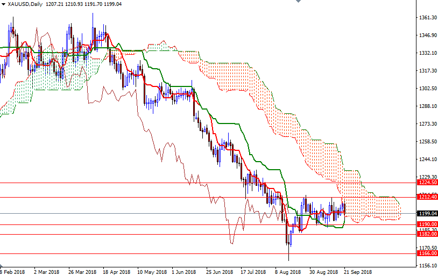Select the 1190.00 red price label
This screenshot has width=438, height=276.
427,224
